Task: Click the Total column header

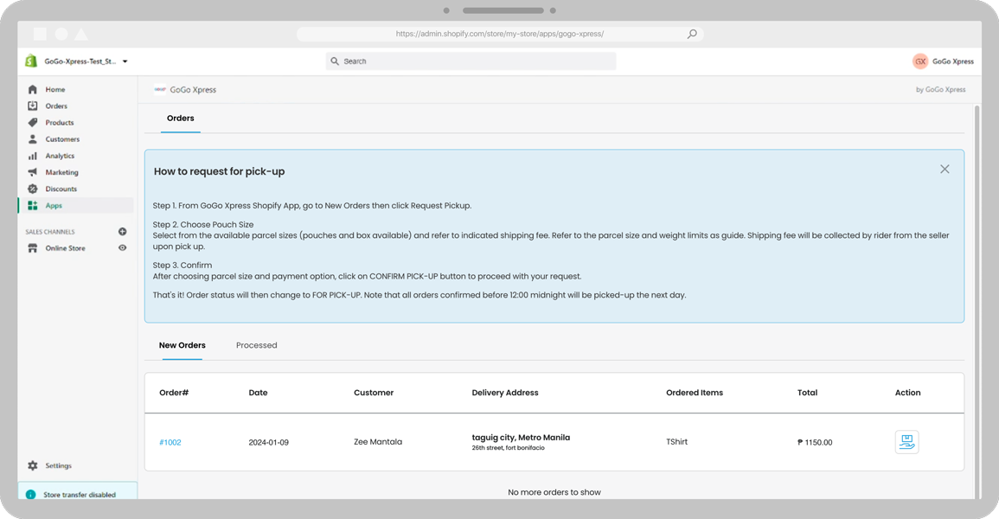Action: pyautogui.click(x=807, y=393)
